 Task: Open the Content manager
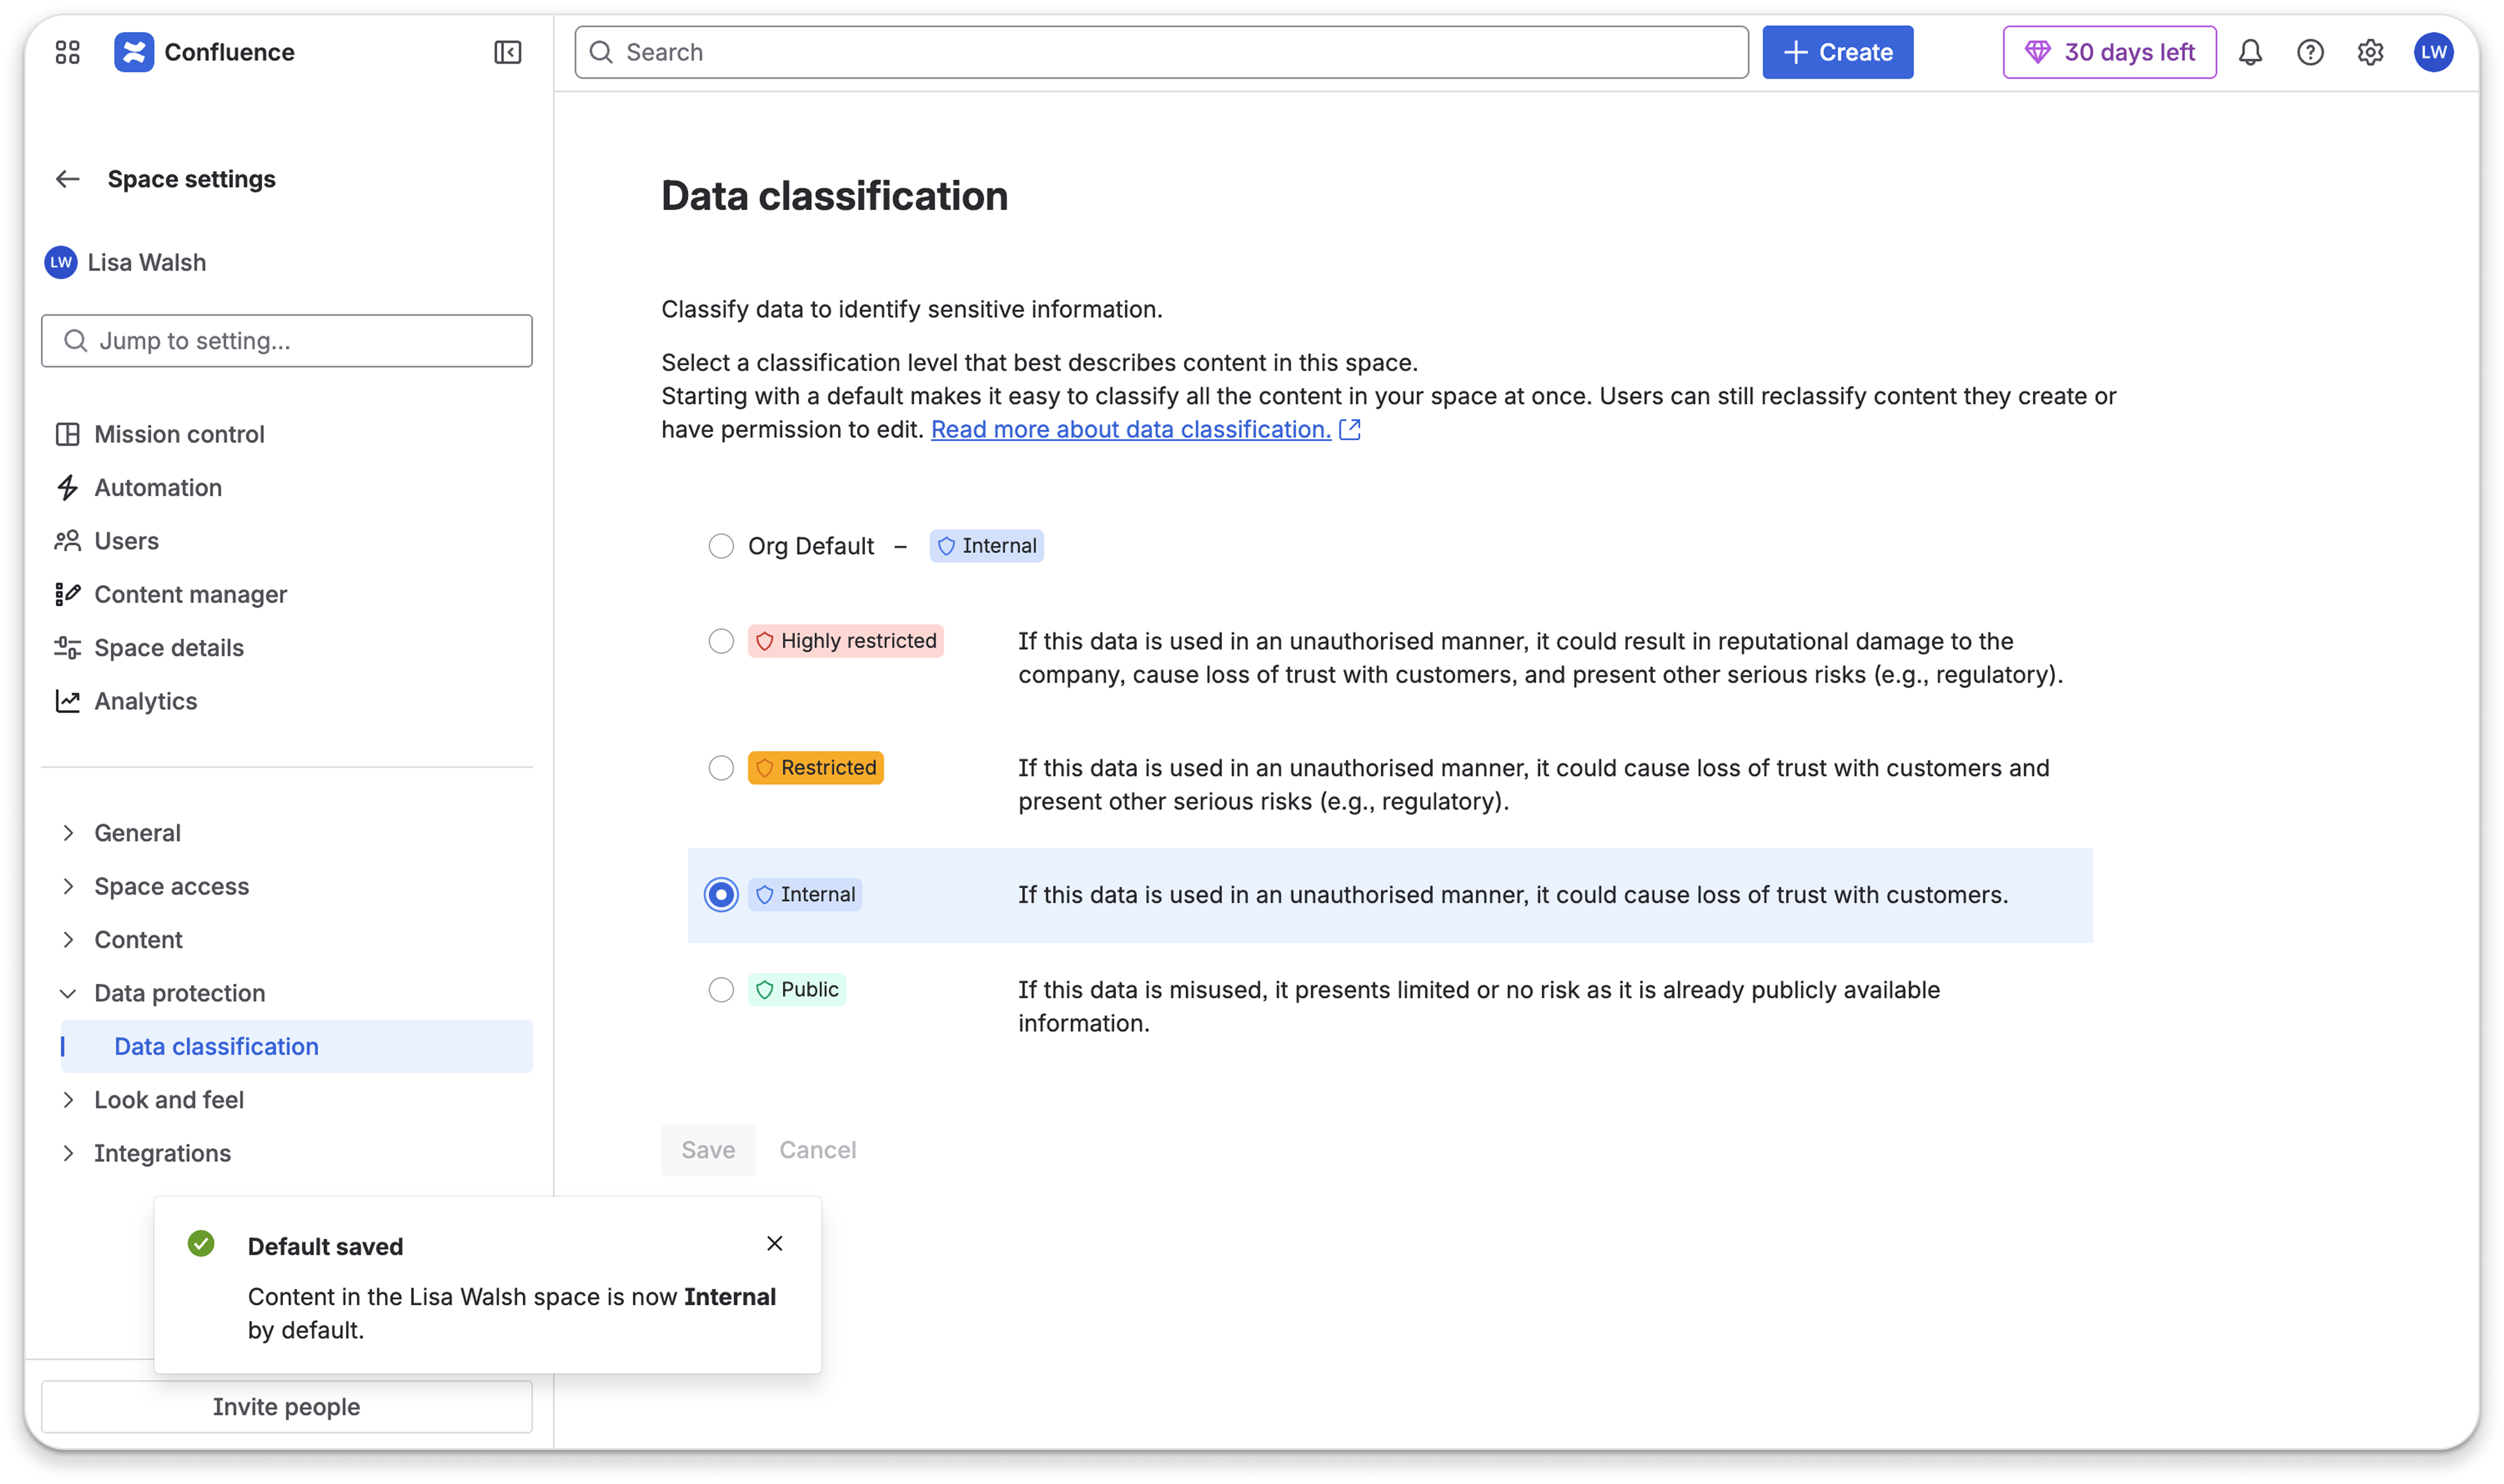(x=190, y=594)
